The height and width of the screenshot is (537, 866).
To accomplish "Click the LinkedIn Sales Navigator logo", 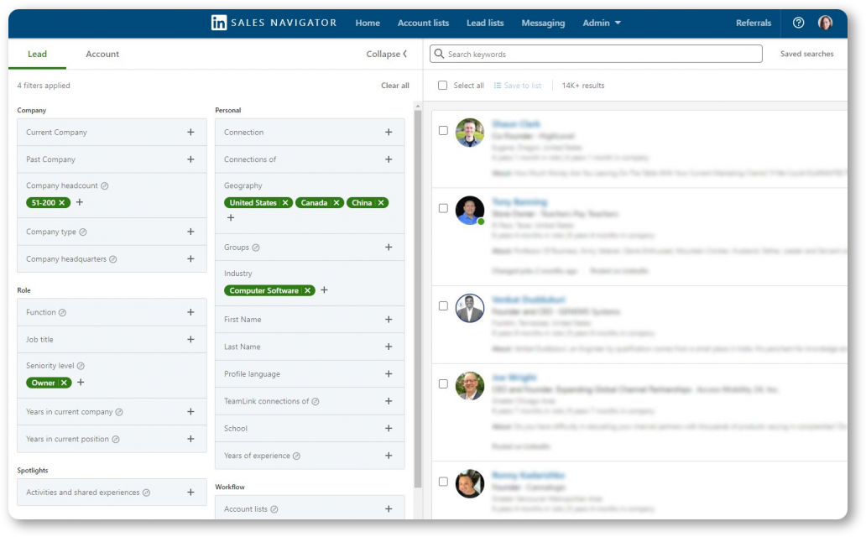I will point(274,23).
